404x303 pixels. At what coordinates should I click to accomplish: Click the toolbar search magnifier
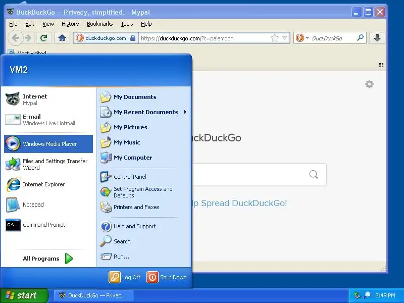coord(360,38)
